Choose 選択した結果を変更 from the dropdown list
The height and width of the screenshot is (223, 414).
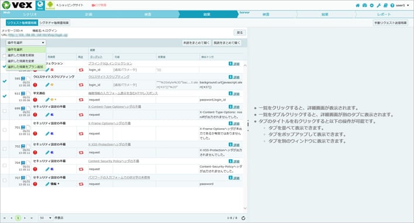pos(26,61)
